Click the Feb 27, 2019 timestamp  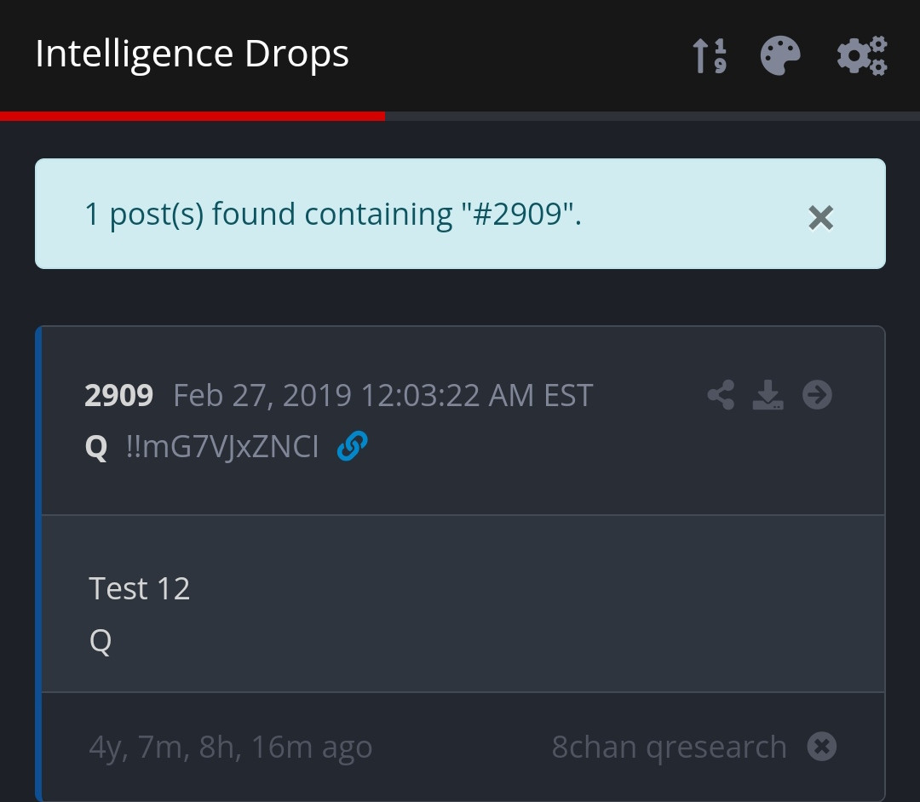382,395
